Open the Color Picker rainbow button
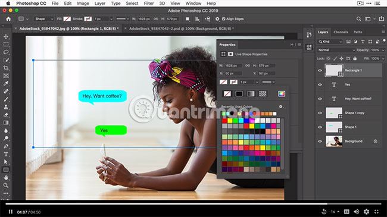Screen dimensions: 387x217 click(282, 94)
